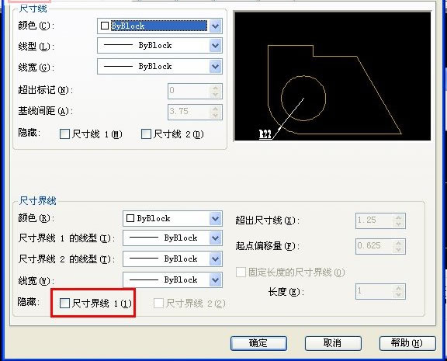Check hide 尺寸线 2(D) checkbox
Image resolution: width=447 pixels, height=361 pixels.
pyautogui.click(x=146, y=134)
